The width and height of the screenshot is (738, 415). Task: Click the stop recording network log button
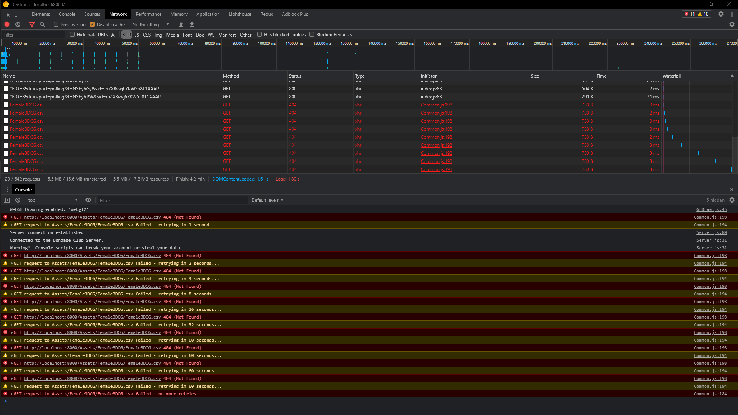point(7,24)
